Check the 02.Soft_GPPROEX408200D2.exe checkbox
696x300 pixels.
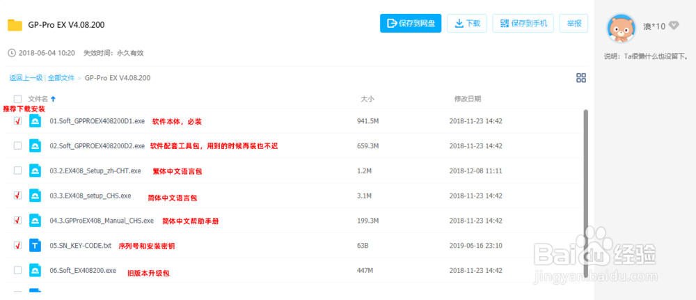pyautogui.click(x=18, y=145)
